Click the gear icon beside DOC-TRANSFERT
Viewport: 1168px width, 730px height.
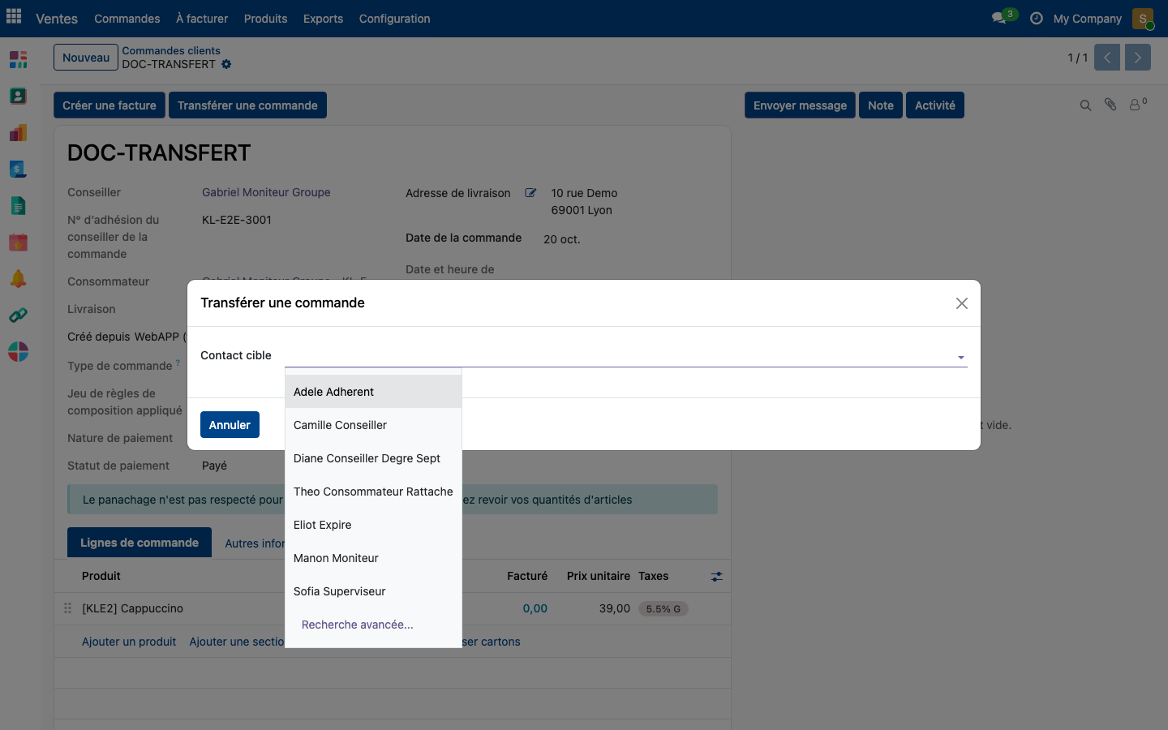[226, 64]
